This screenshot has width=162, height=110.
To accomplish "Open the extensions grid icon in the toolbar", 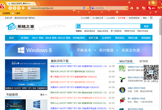I will coord(144,8).
